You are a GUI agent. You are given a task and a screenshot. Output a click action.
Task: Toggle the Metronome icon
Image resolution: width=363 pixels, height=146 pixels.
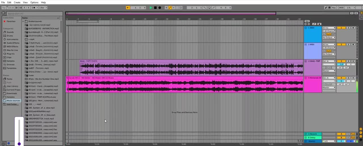[33, 8]
